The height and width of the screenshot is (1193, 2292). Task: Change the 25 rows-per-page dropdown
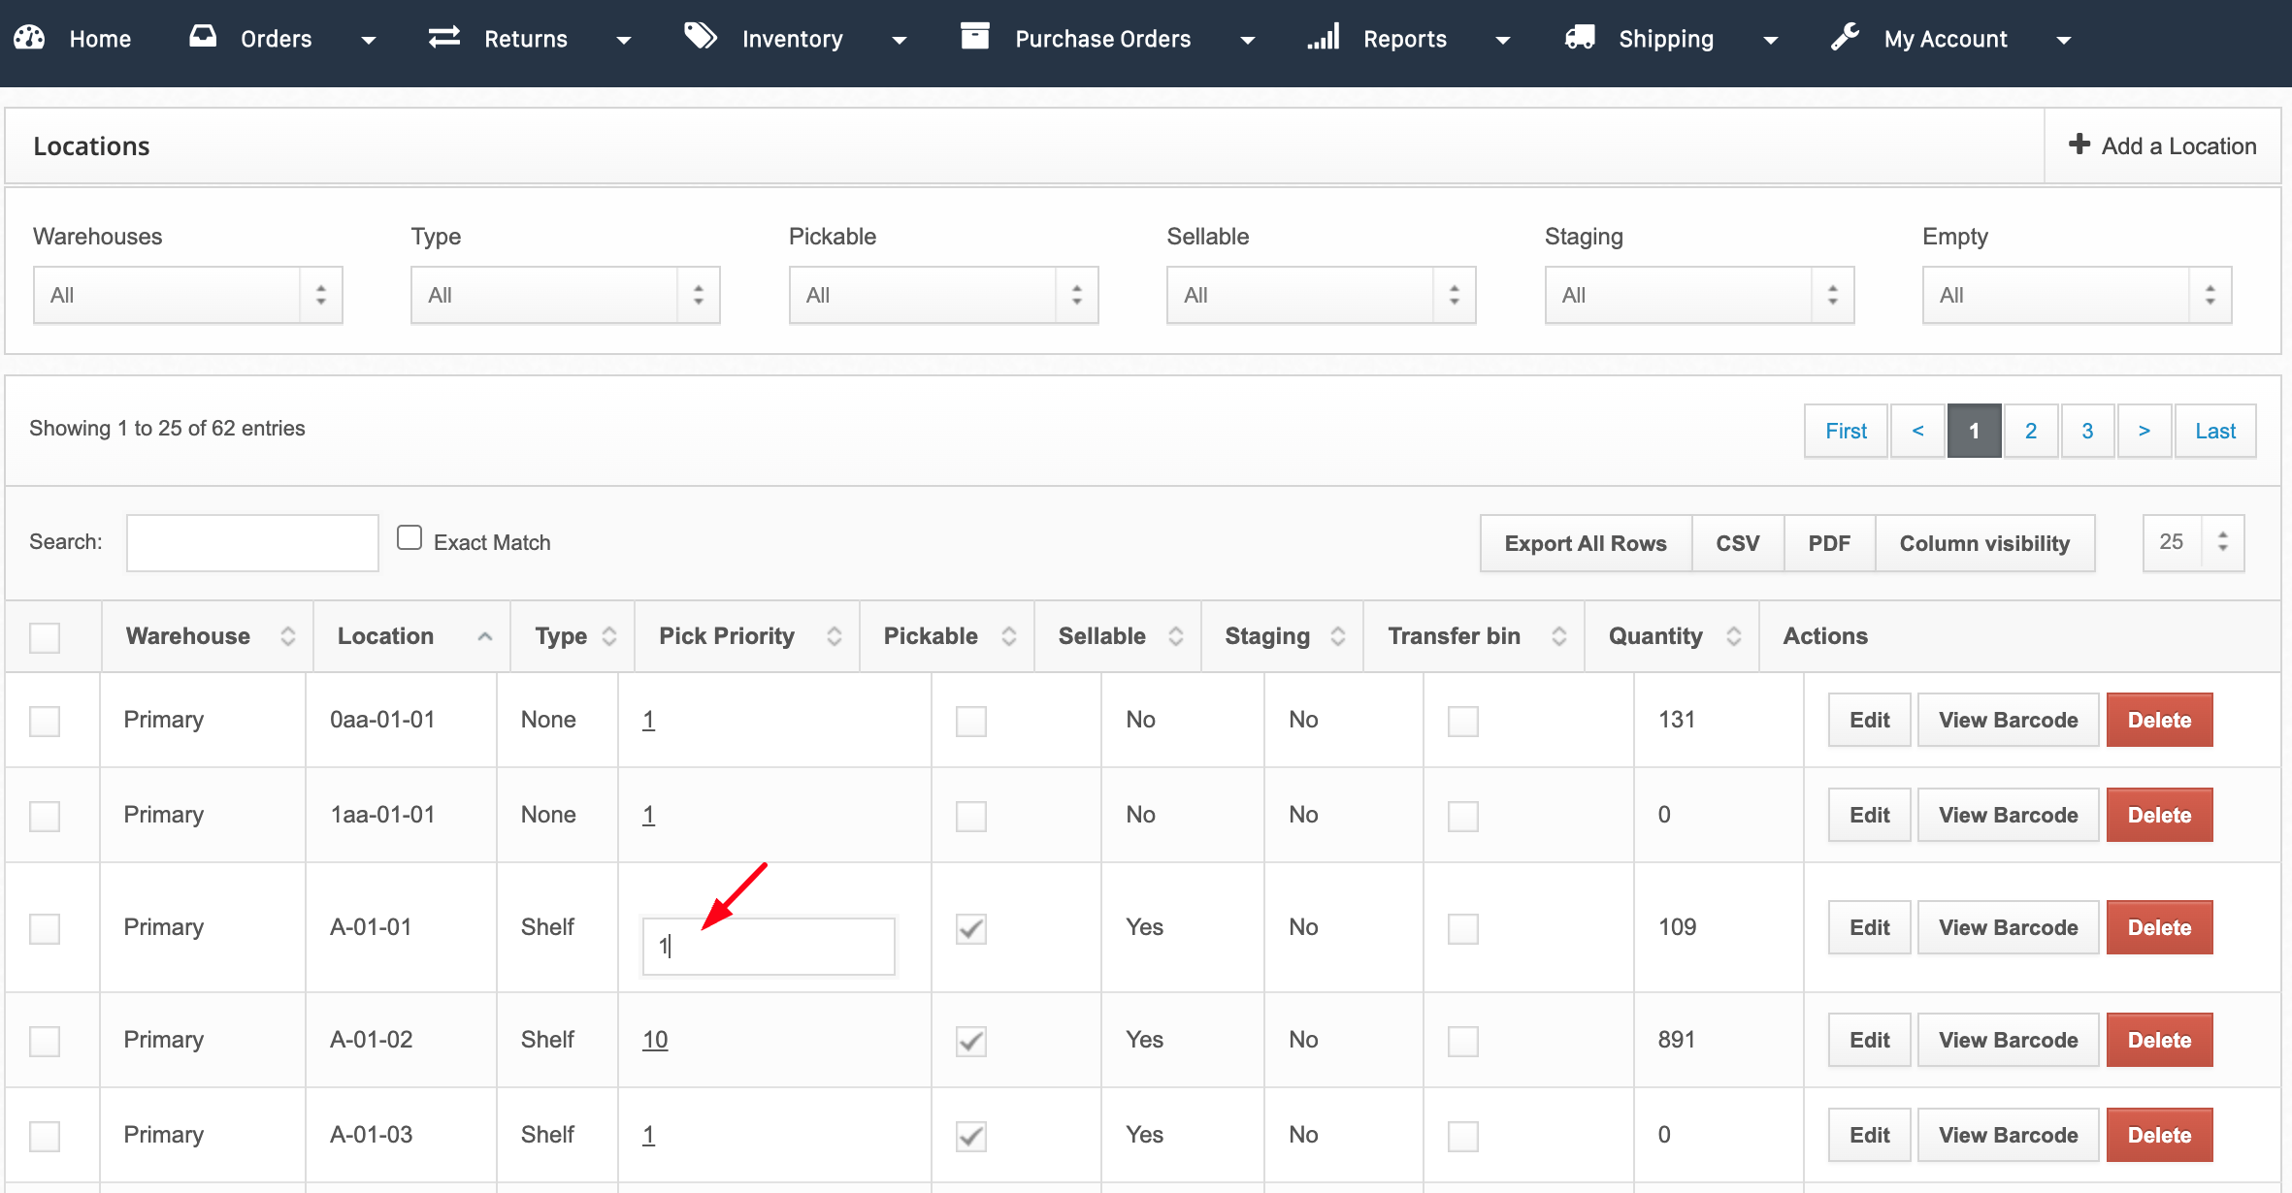2193,542
